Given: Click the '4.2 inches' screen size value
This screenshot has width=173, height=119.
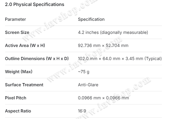Looking at the screenshot, I should tap(88, 32).
